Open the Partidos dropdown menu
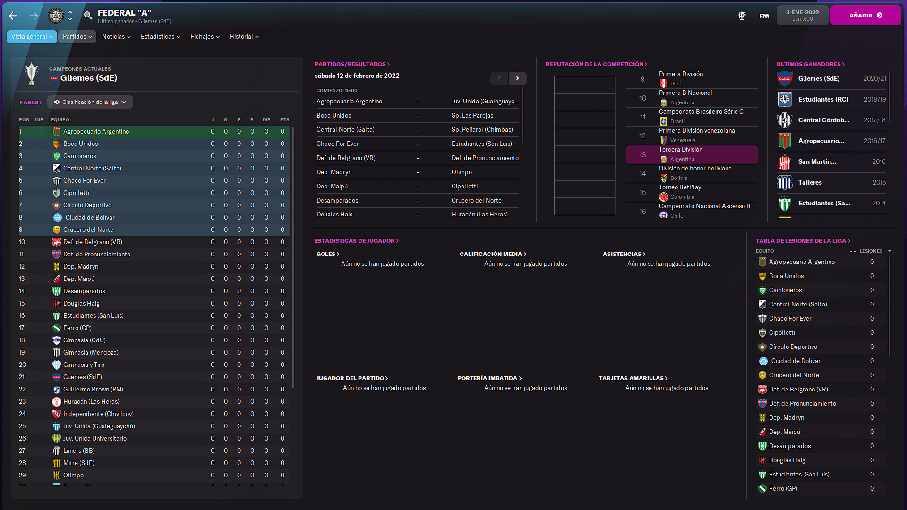This screenshot has width=907, height=510. click(77, 37)
